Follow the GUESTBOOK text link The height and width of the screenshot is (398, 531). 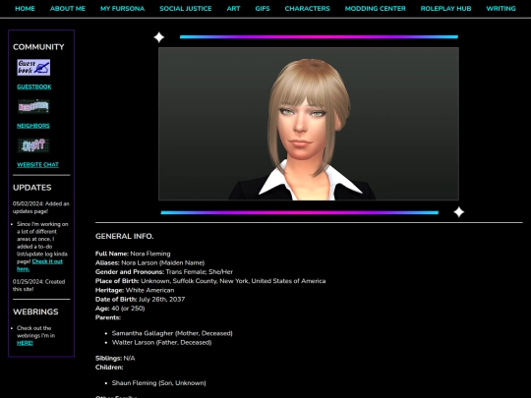point(34,87)
